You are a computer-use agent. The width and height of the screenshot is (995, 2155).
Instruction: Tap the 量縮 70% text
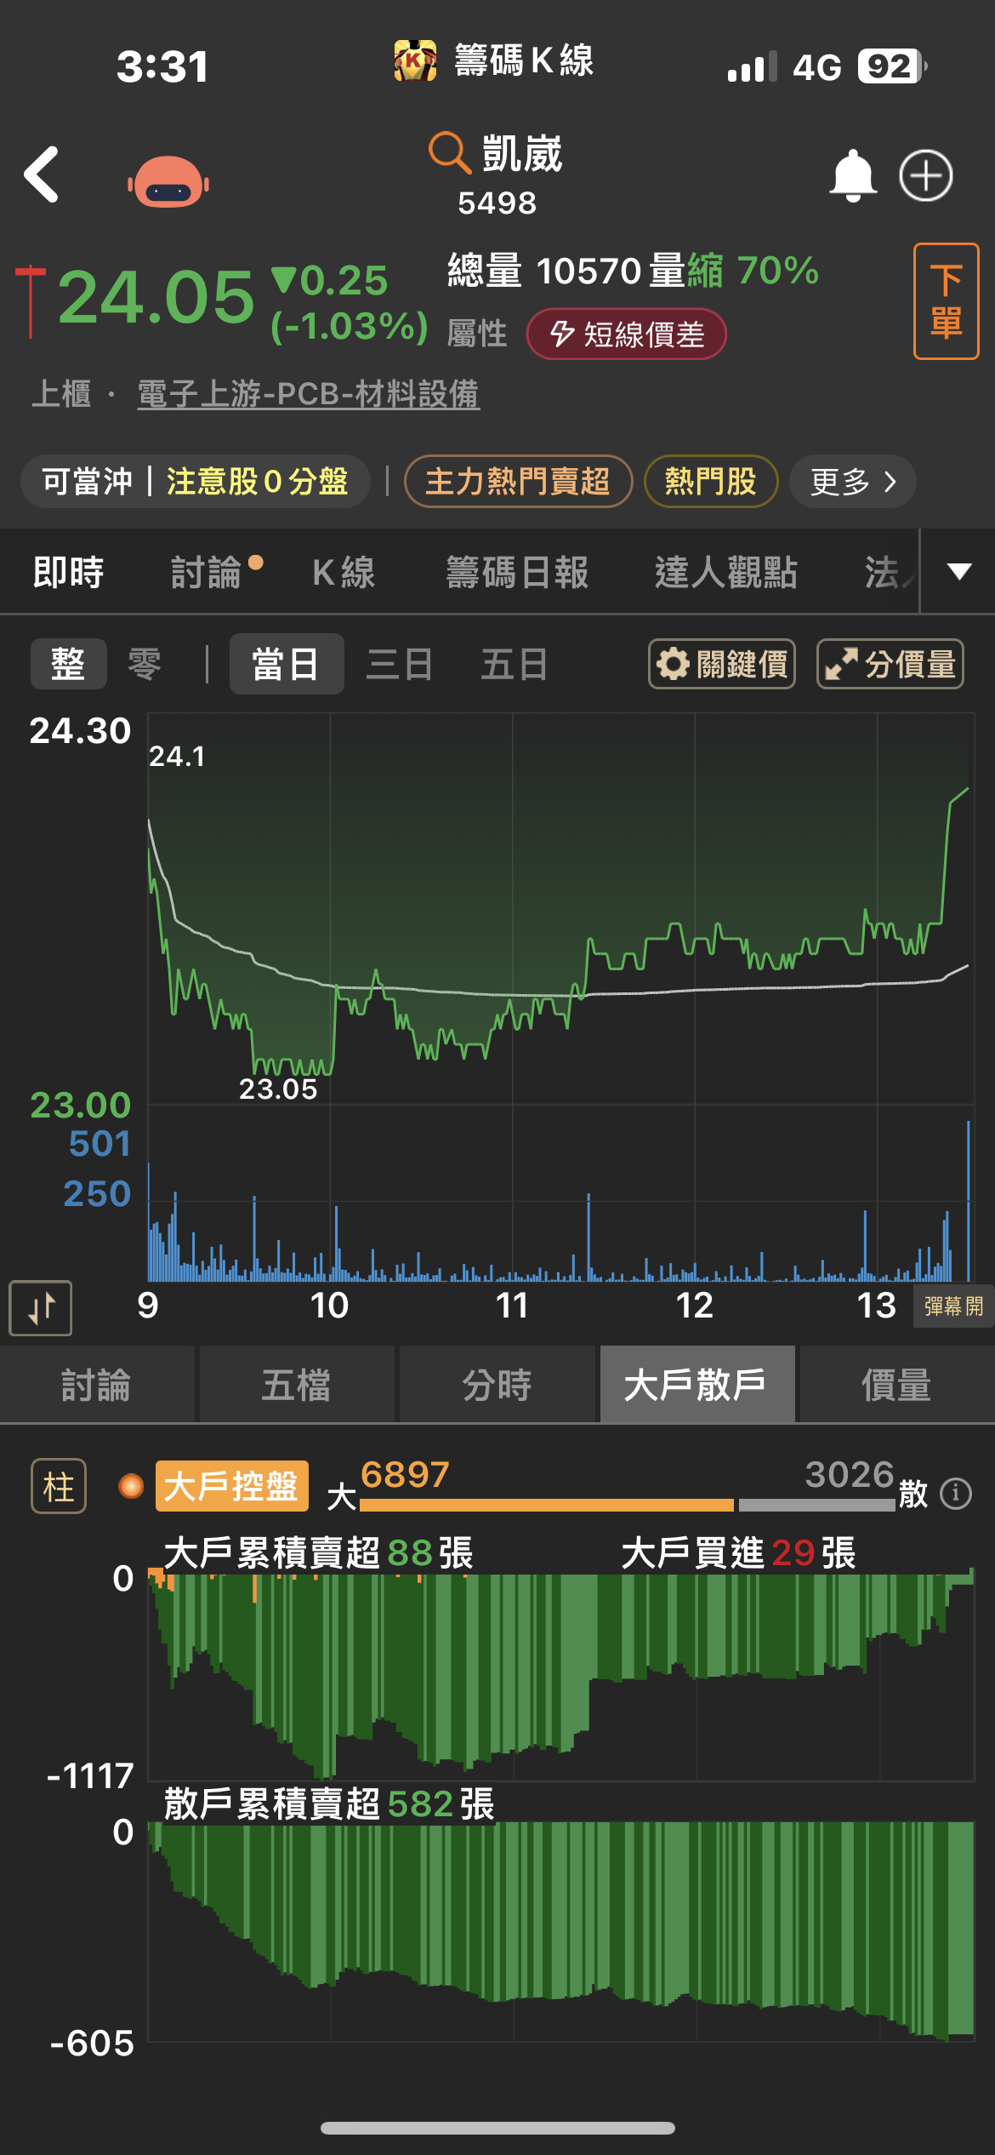point(734,271)
